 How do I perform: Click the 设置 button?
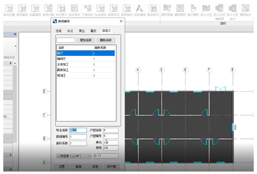pyautogui.click(x=62, y=167)
